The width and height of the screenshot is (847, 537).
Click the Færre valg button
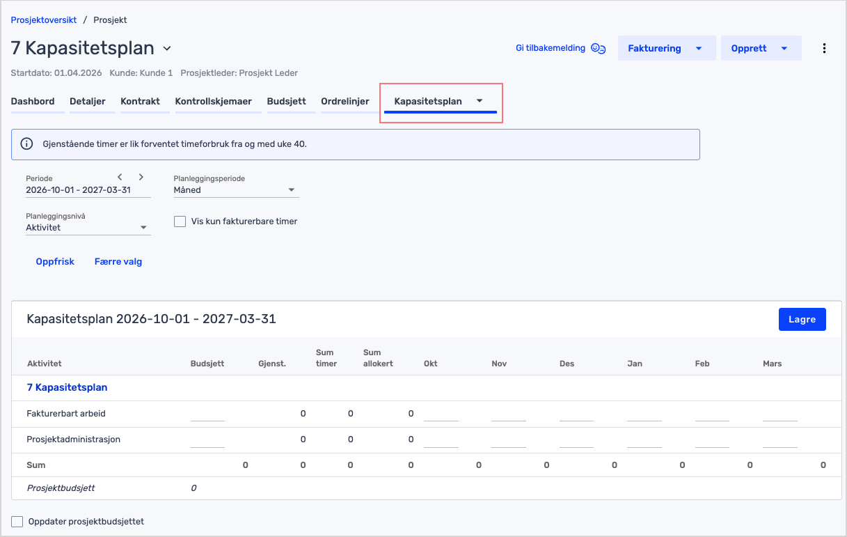point(118,262)
